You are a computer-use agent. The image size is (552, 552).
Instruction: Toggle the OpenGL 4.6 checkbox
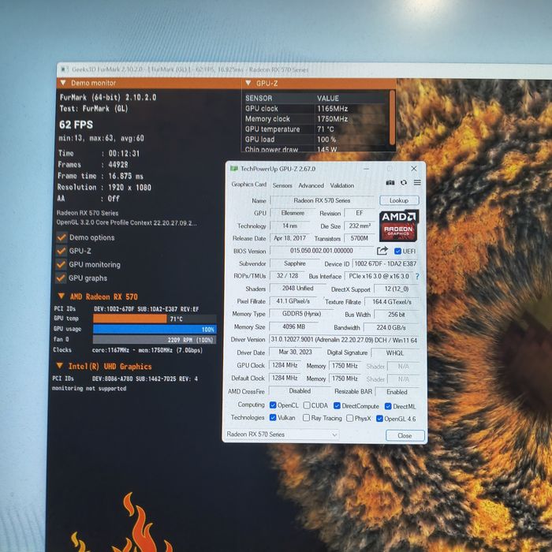379,419
